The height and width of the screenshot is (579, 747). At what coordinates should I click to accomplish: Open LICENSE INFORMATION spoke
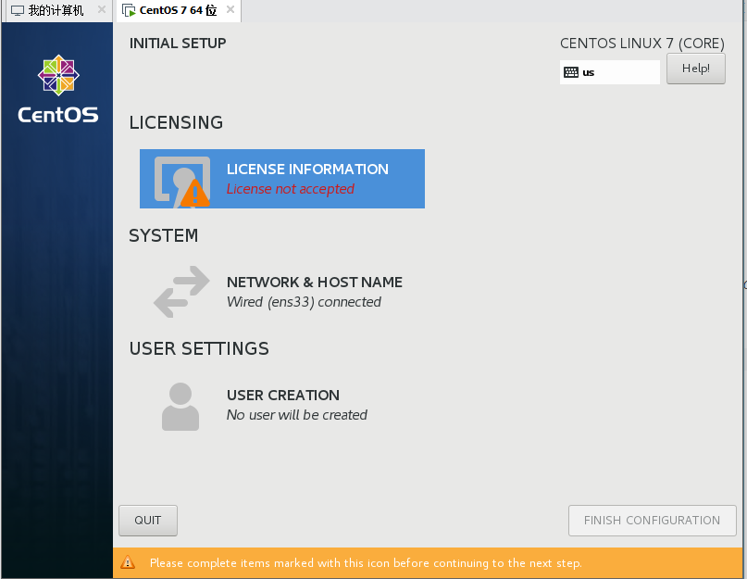pyautogui.click(x=282, y=179)
